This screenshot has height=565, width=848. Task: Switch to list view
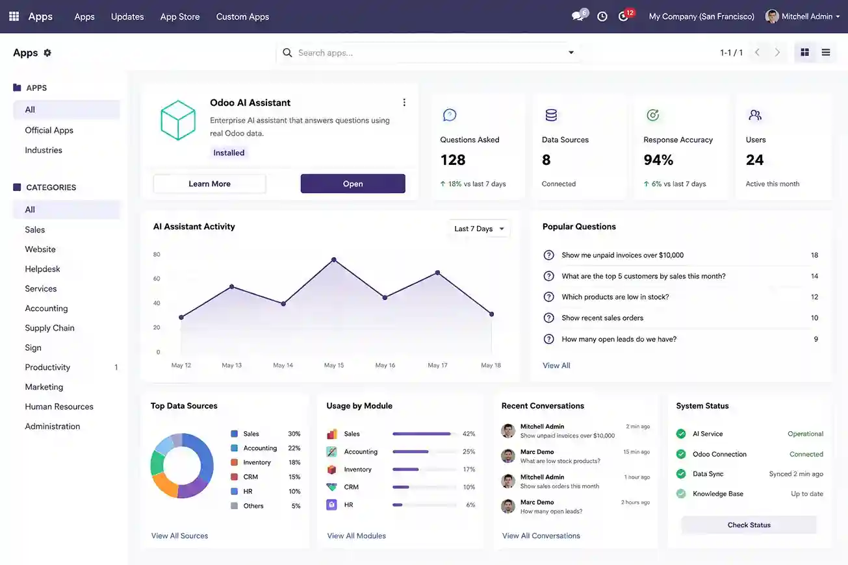click(x=826, y=53)
